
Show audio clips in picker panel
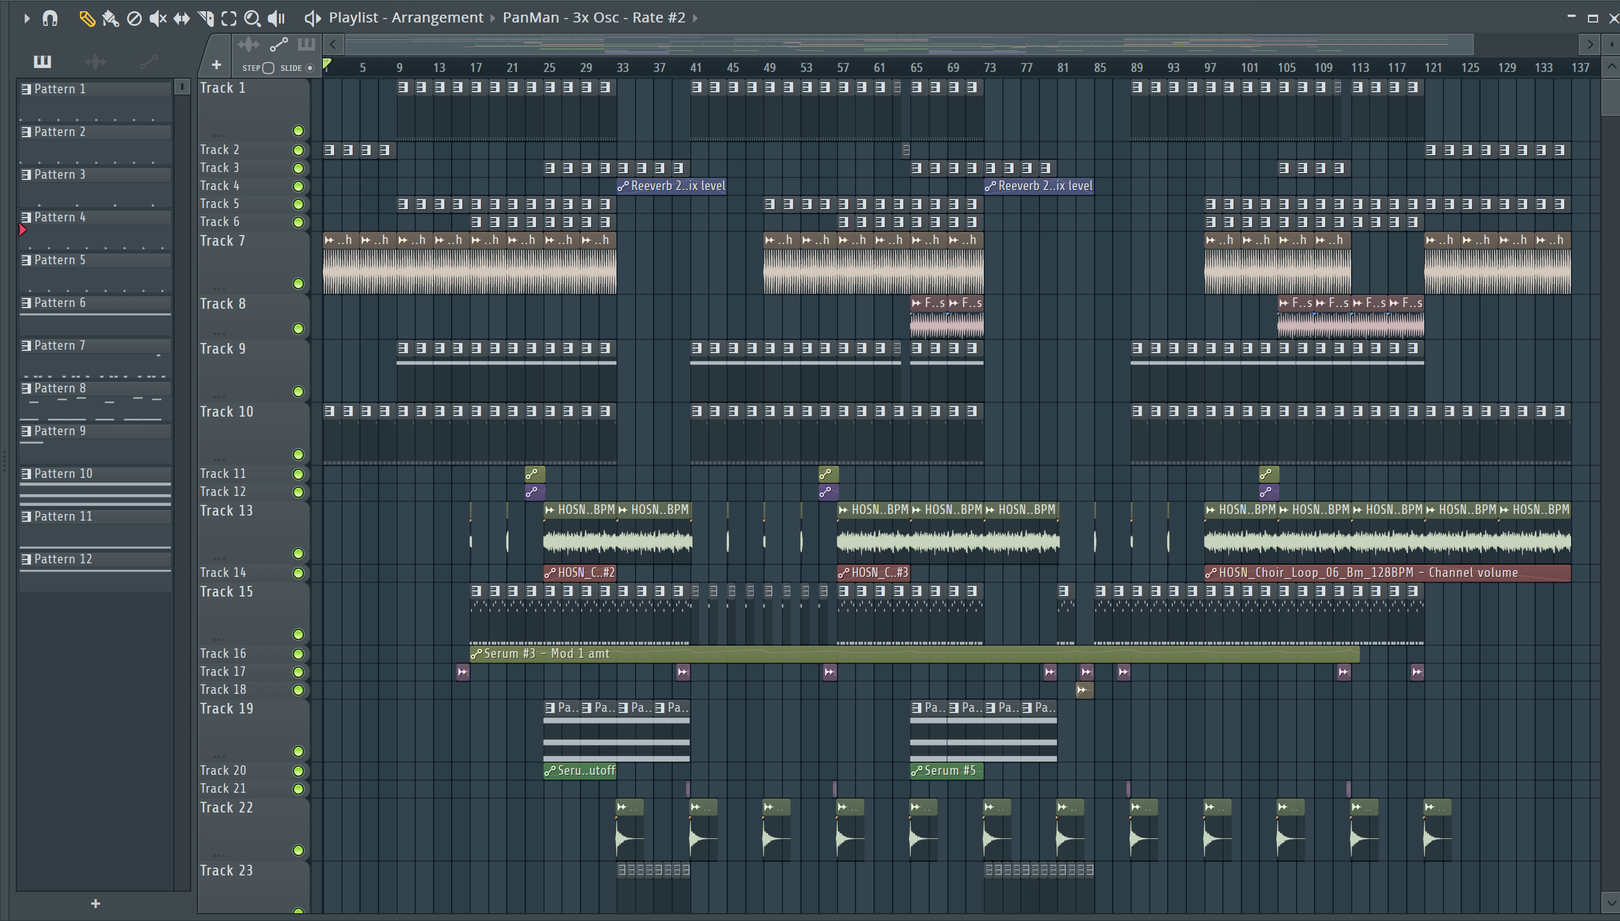[x=95, y=61]
